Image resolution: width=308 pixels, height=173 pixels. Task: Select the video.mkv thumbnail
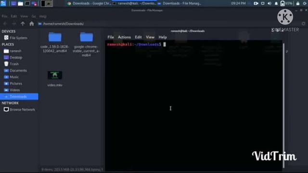pos(55,75)
